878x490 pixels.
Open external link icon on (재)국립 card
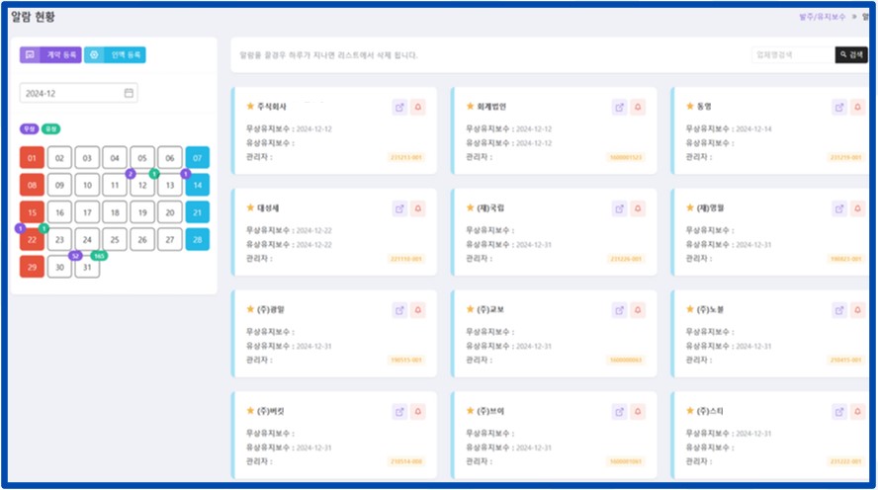[619, 208]
